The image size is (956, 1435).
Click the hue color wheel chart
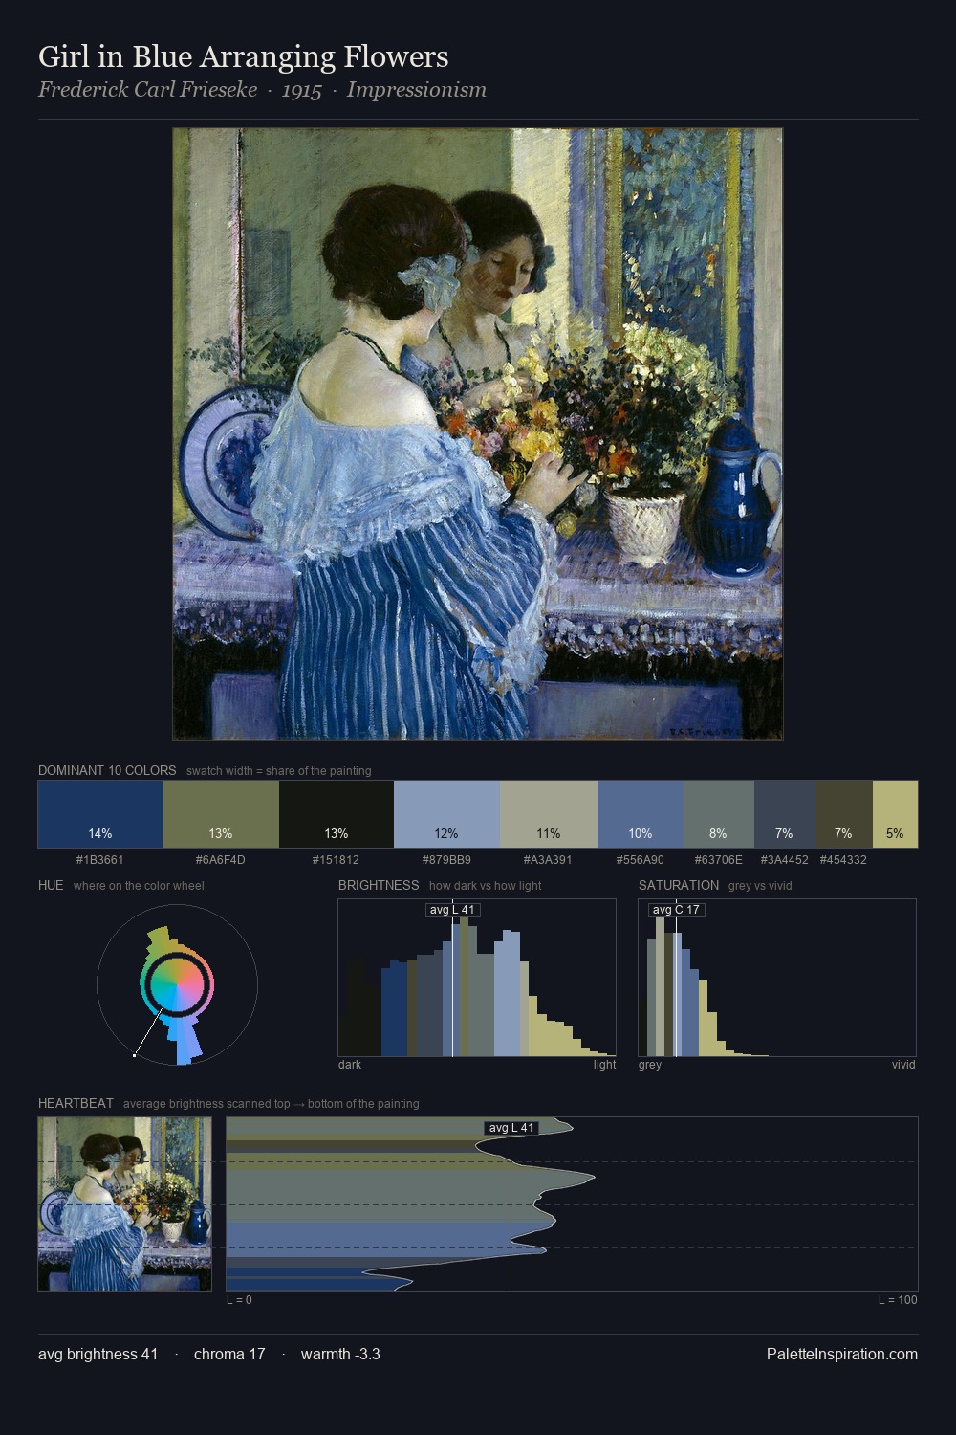tap(177, 983)
